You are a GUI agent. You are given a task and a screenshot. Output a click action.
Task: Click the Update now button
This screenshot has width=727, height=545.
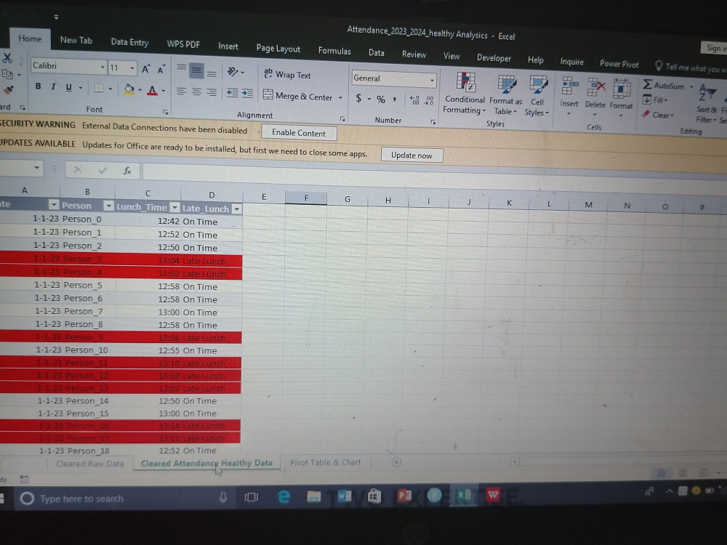(x=411, y=156)
